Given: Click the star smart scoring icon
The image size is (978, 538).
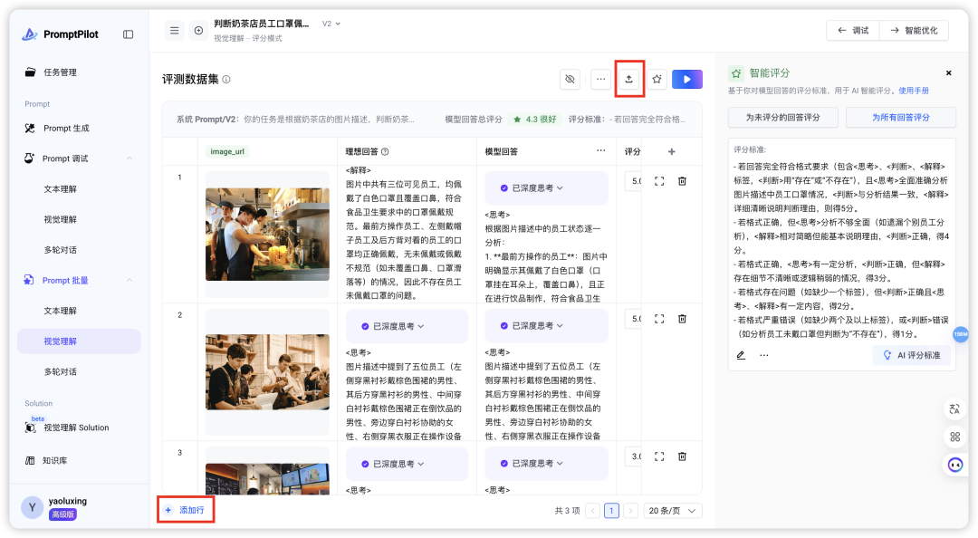Looking at the screenshot, I should (x=657, y=80).
